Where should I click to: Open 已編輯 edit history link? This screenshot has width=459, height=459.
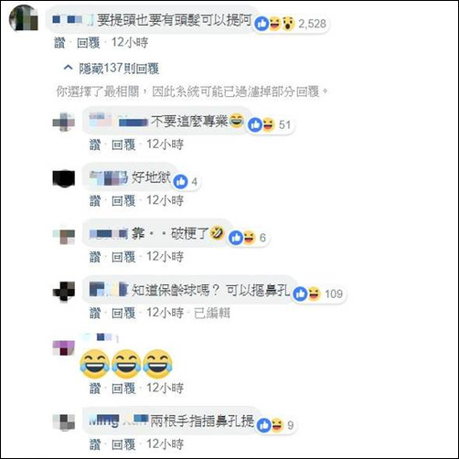point(212,313)
